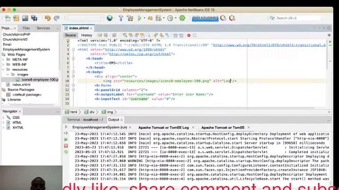
Task: Select the index.xhtml editor tab
Action: pyautogui.click(x=79, y=28)
